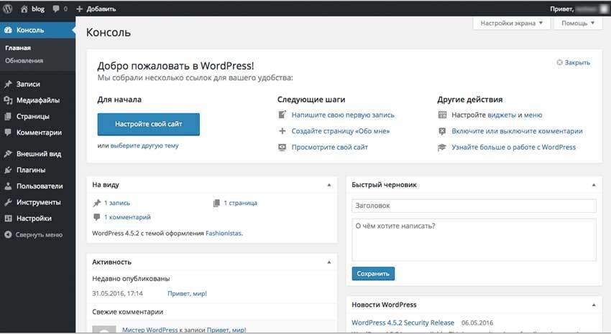Open the 1 запись count link

[117, 203]
